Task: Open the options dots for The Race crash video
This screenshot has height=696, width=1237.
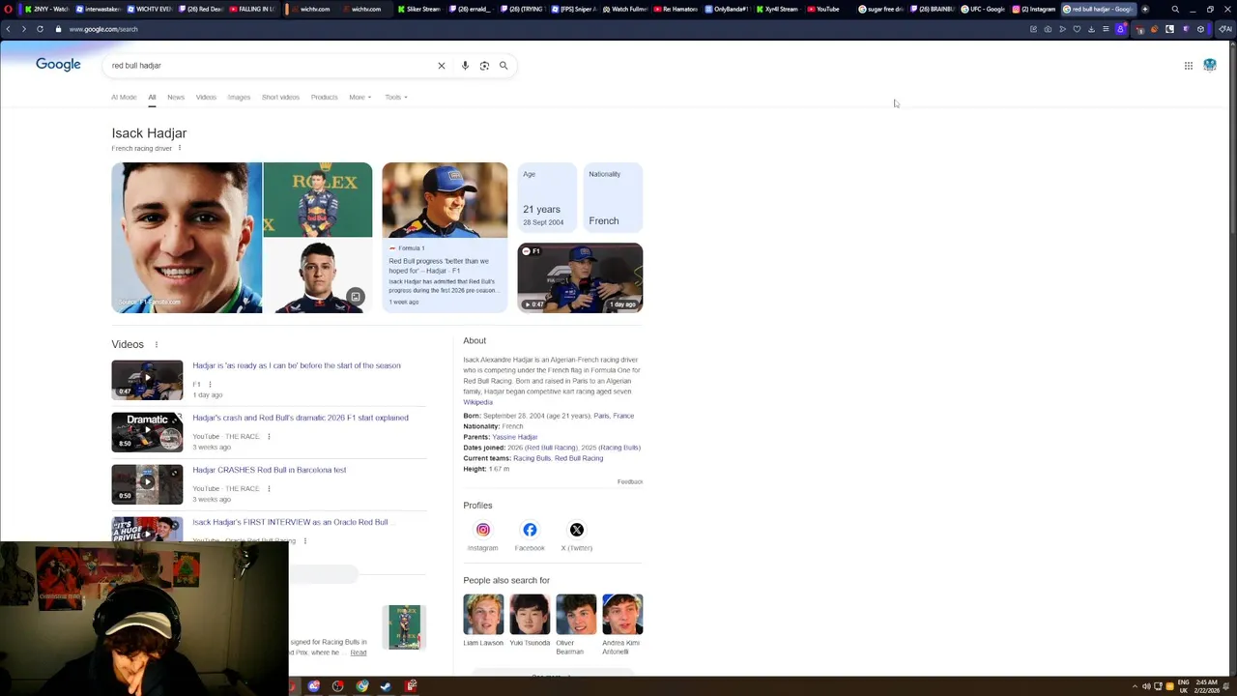Action: 269,437
